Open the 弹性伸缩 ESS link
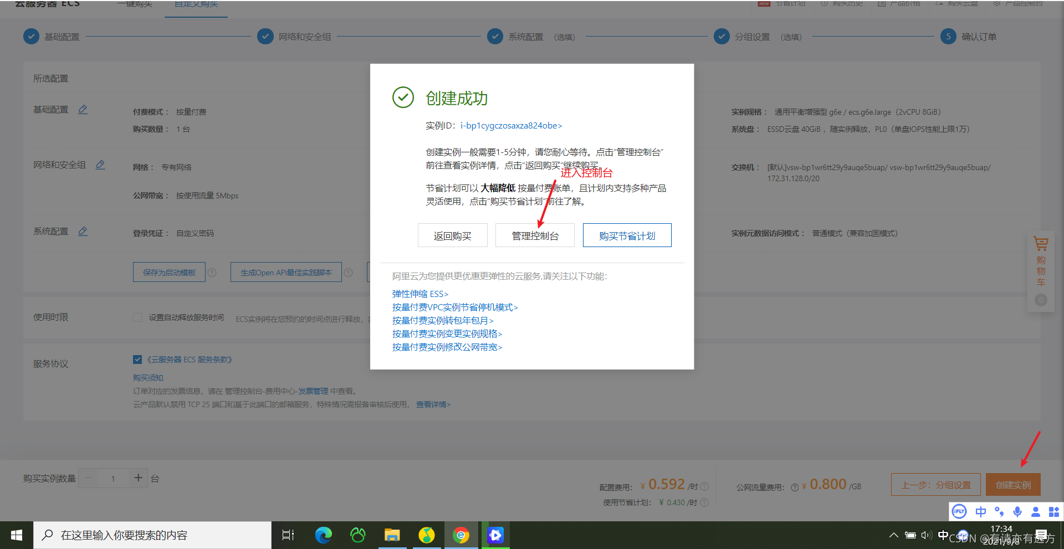 coord(420,294)
